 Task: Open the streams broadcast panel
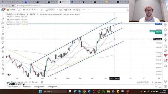pyautogui.click(x=166, y=61)
